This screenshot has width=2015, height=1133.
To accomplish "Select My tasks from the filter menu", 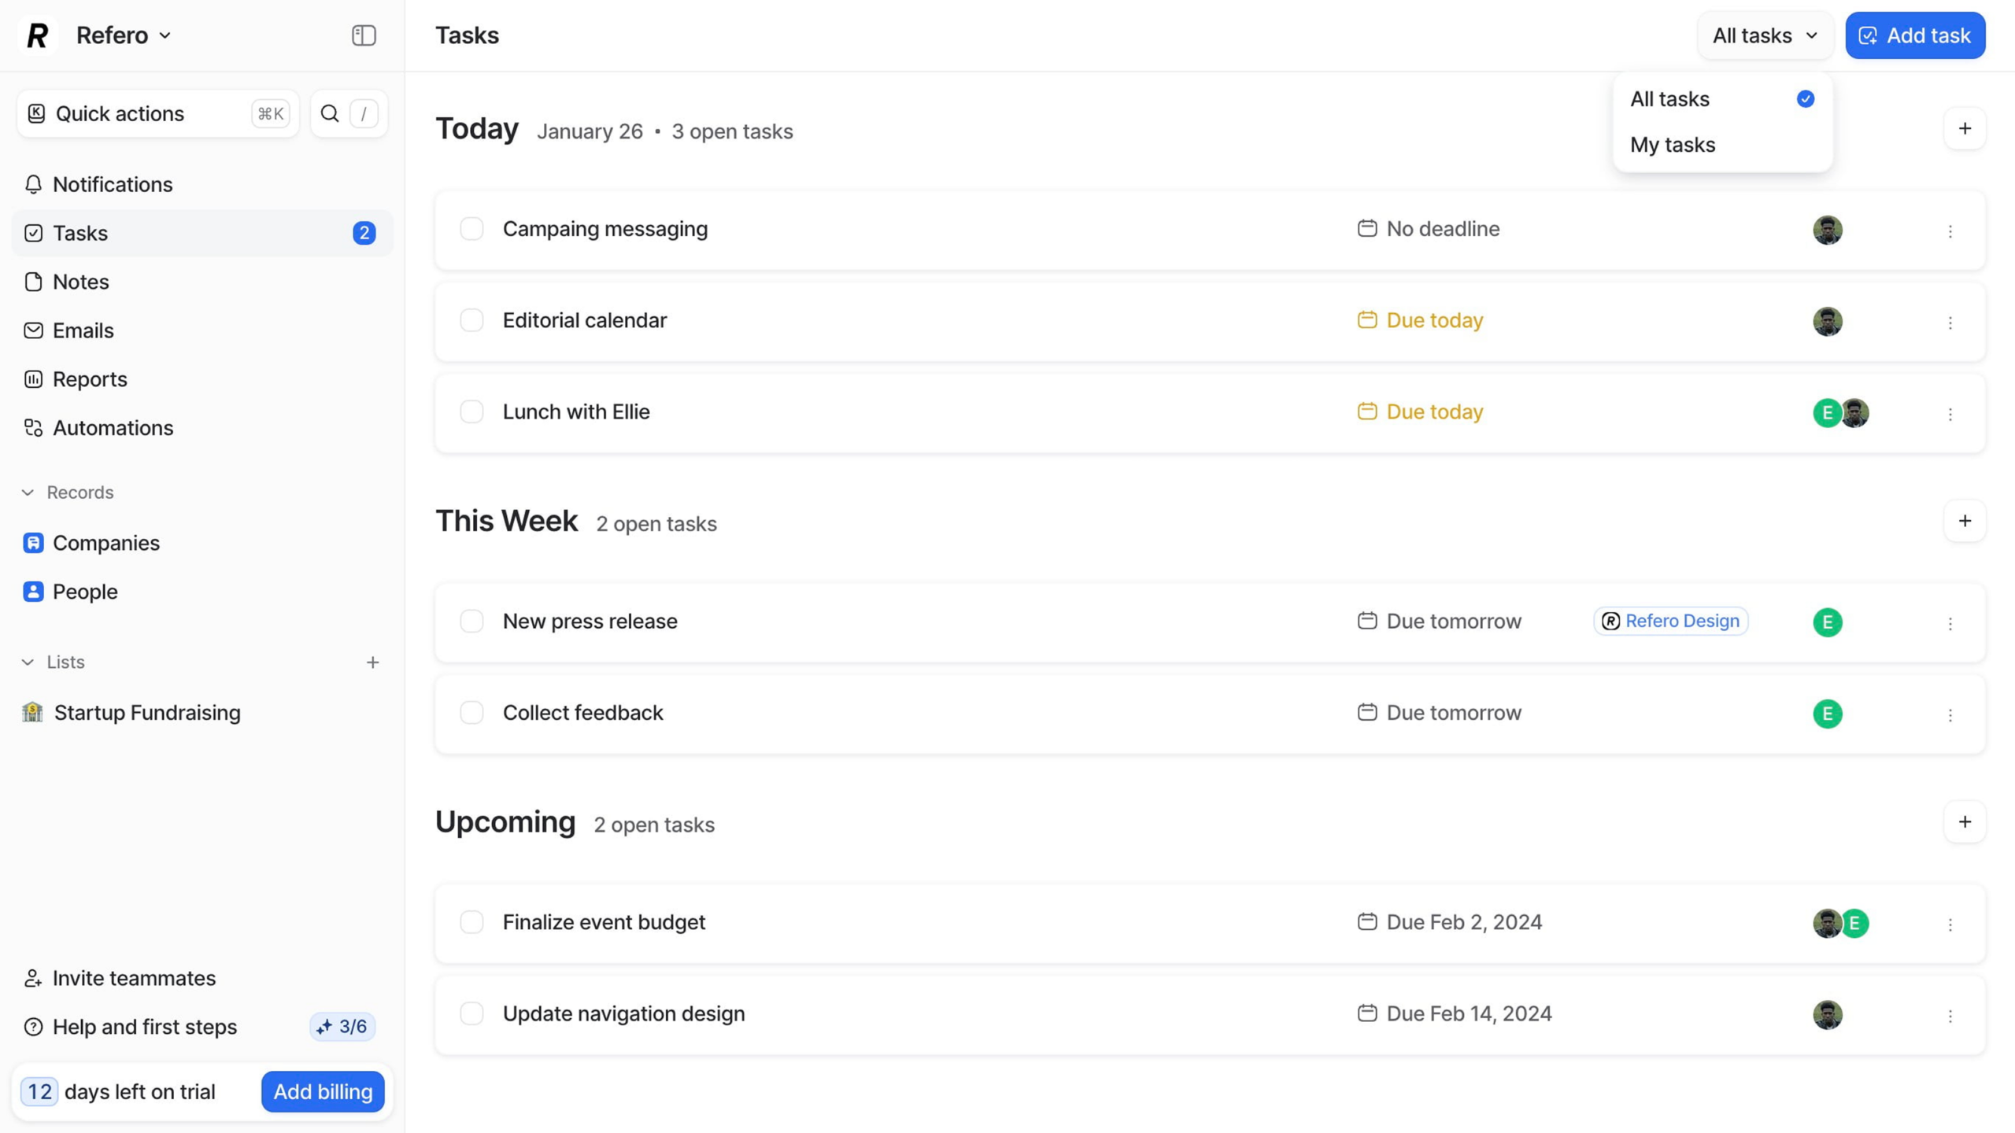I will tap(1672, 145).
